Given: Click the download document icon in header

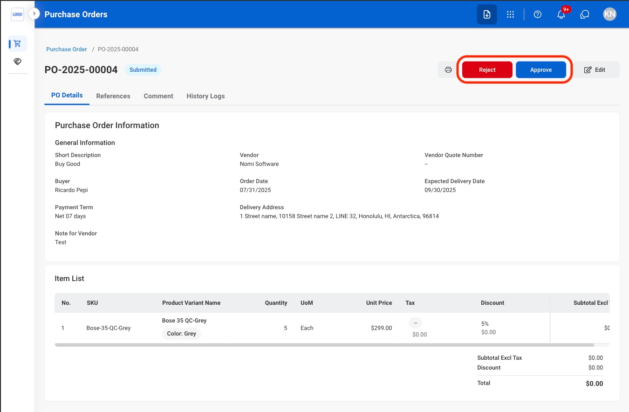Looking at the screenshot, I should [487, 14].
